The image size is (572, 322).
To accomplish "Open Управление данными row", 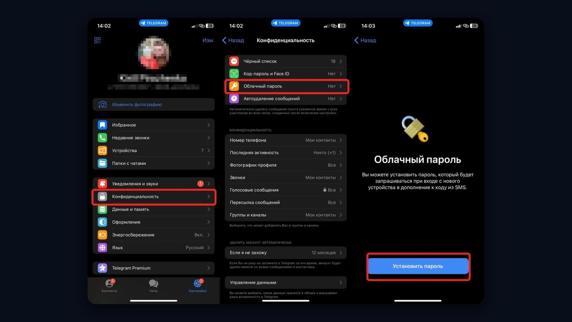I will pos(286,283).
